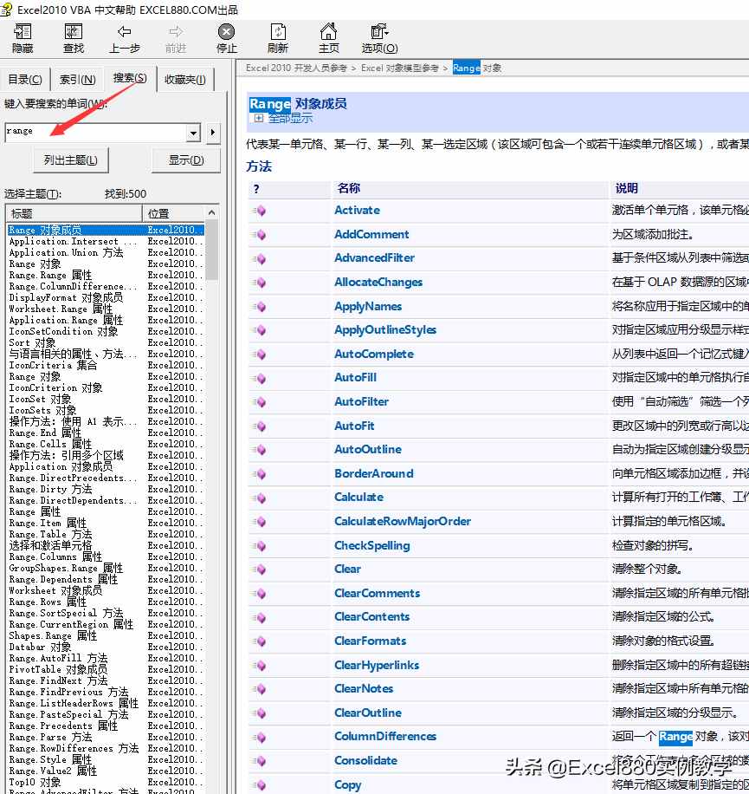Open the ColumnDifferences method link
Screen dimensions: 749x794
tap(385, 736)
